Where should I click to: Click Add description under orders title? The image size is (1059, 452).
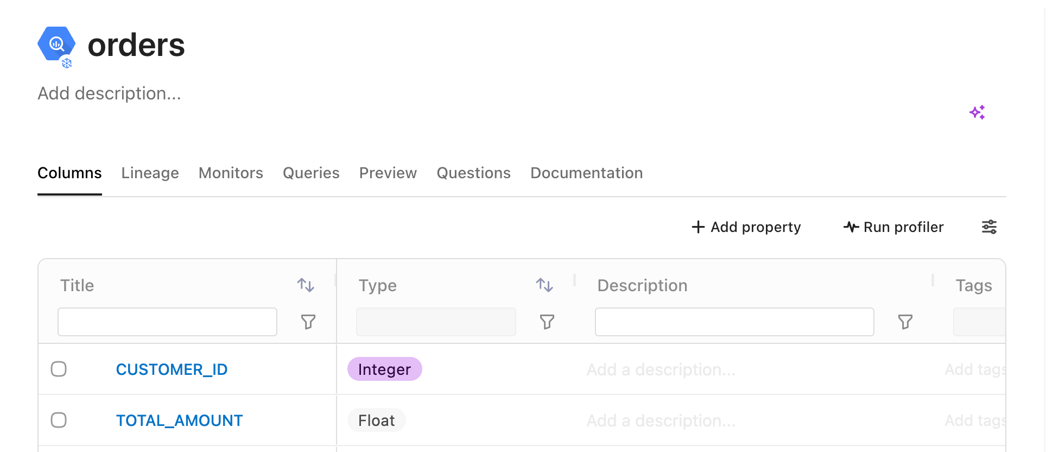coord(109,93)
